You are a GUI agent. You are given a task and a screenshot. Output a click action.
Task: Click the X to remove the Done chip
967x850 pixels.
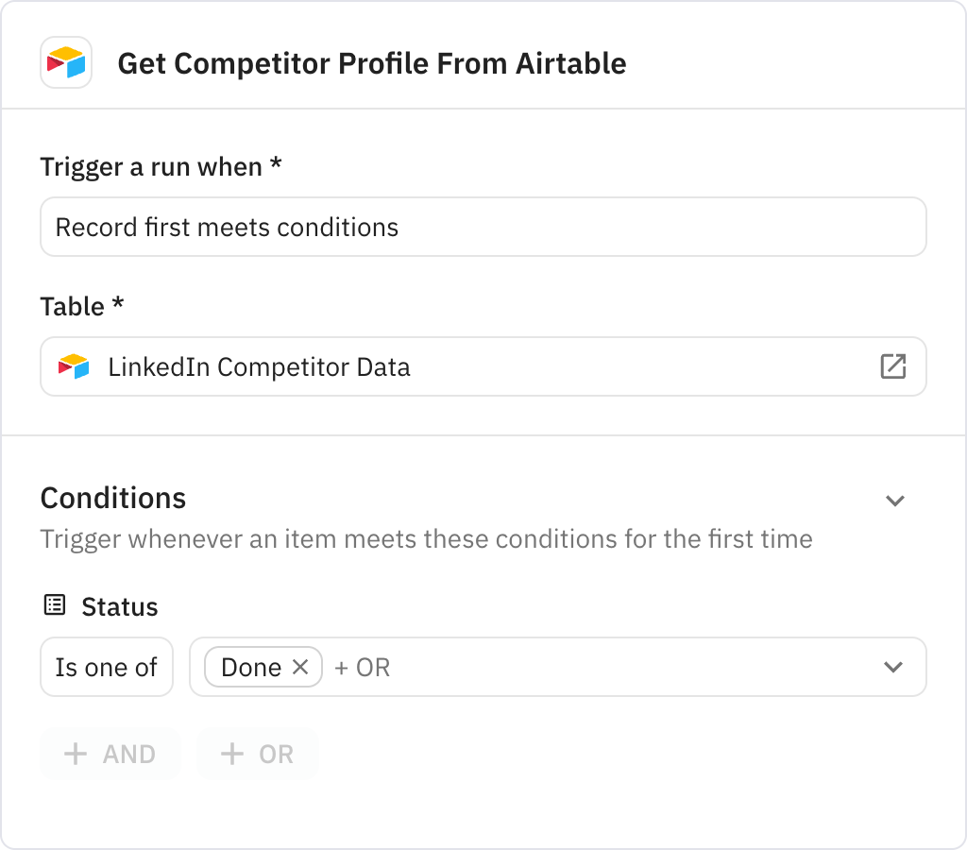pos(300,667)
